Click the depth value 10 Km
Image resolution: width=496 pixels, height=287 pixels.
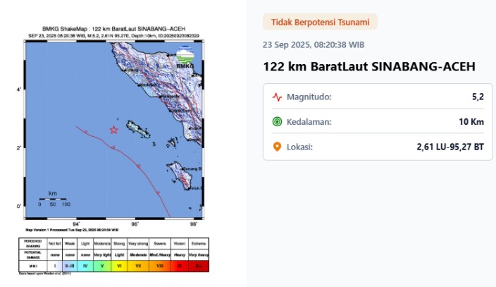[x=471, y=122]
